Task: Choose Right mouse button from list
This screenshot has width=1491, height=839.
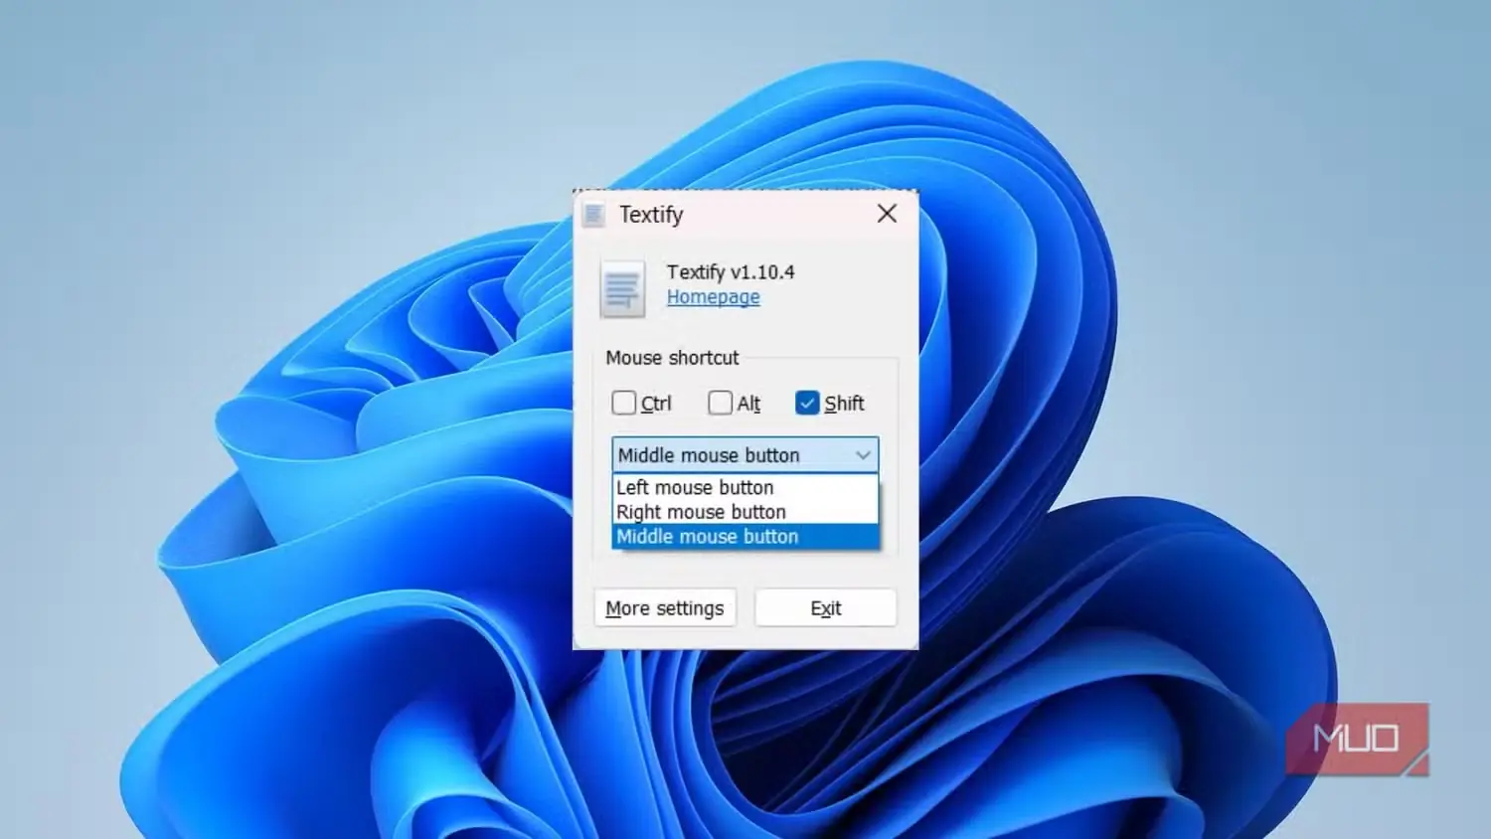Action: click(x=745, y=512)
